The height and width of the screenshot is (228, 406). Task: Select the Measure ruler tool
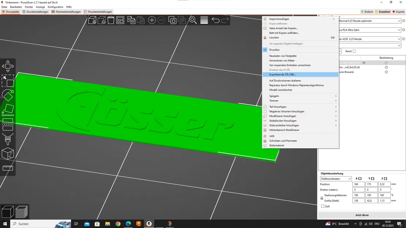point(8,168)
